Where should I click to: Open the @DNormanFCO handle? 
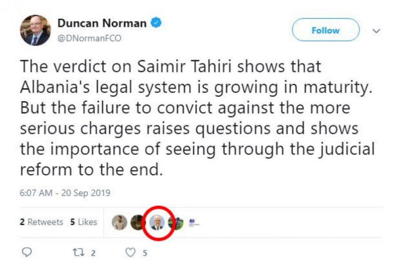coord(89,38)
